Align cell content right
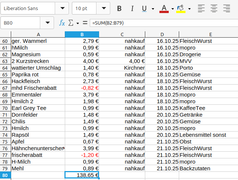 [226, 8]
